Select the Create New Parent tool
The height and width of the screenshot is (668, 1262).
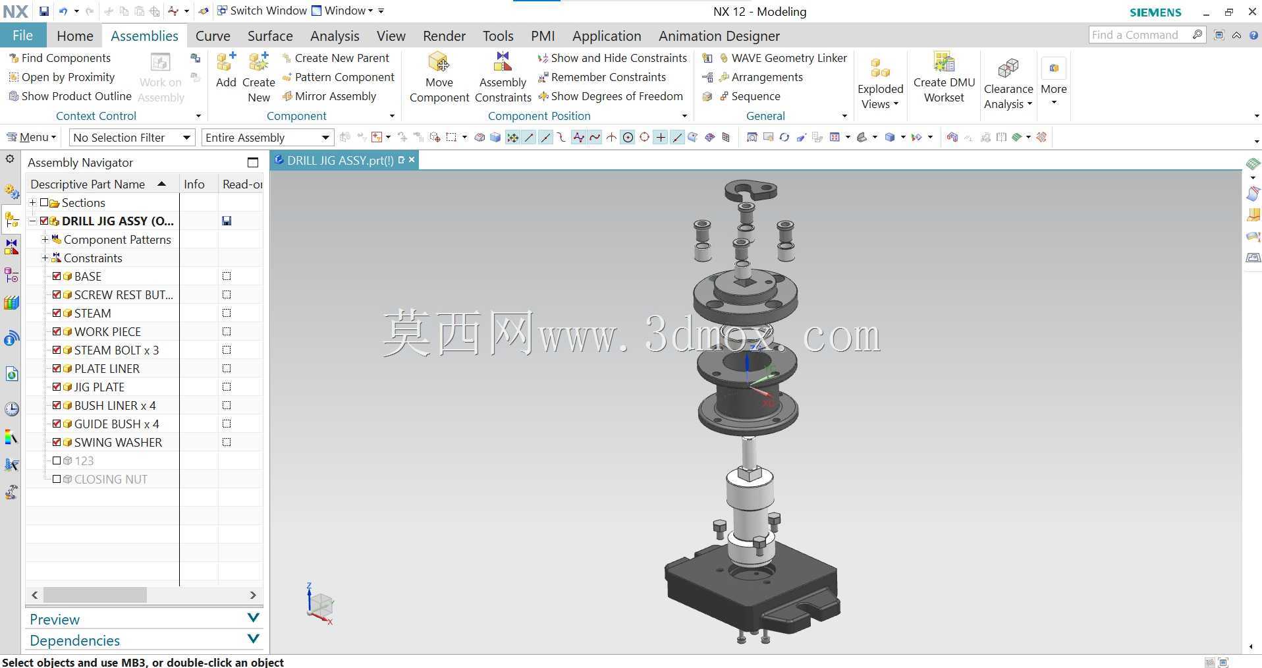[x=335, y=58]
